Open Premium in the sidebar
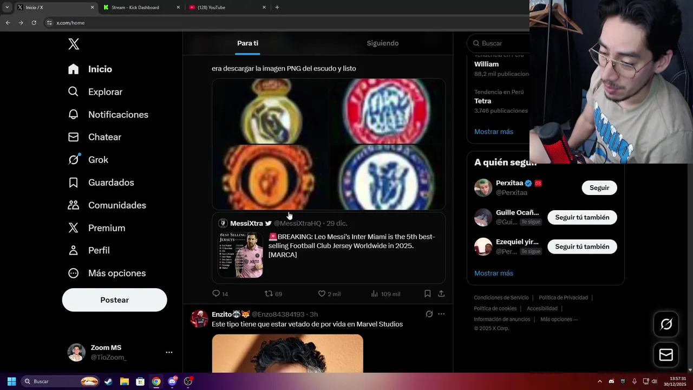The image size is (693, 390). point(96,228)
